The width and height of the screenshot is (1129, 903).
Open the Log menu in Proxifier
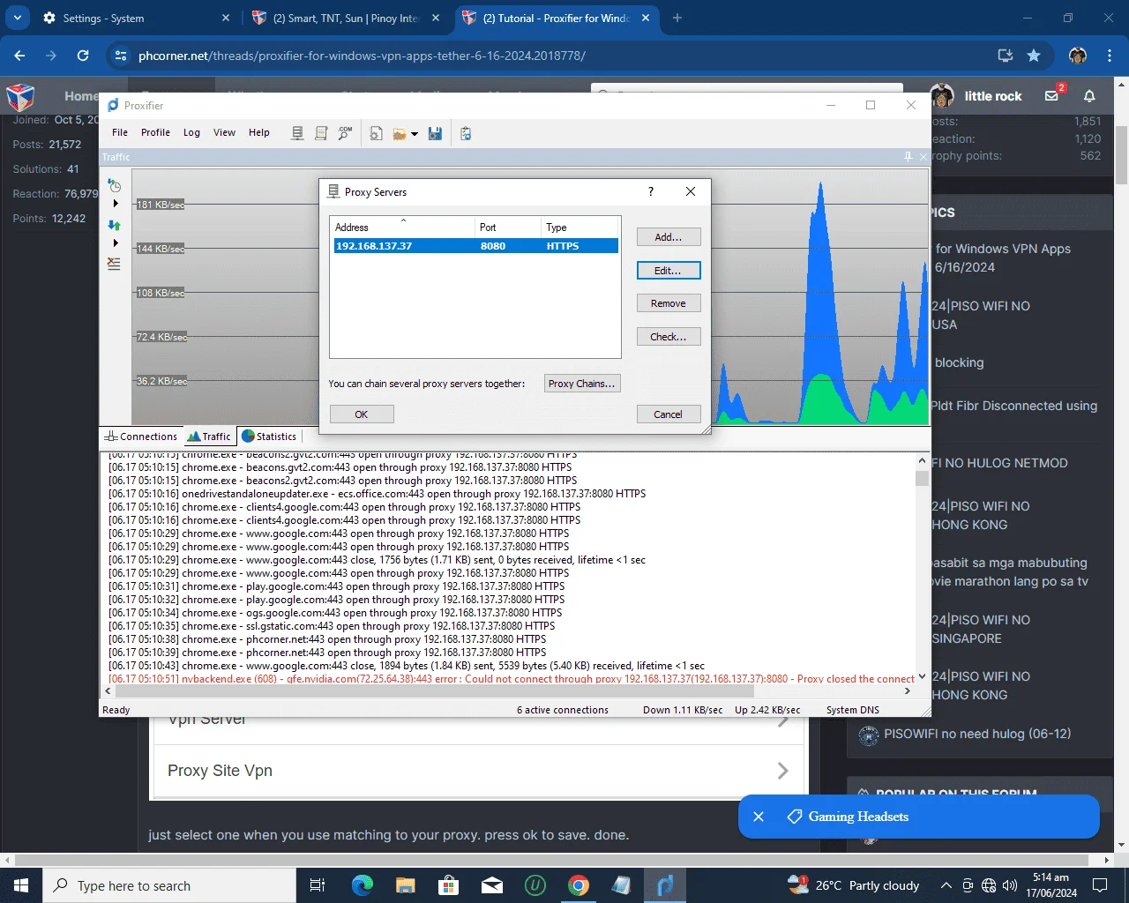pos(191,132)
